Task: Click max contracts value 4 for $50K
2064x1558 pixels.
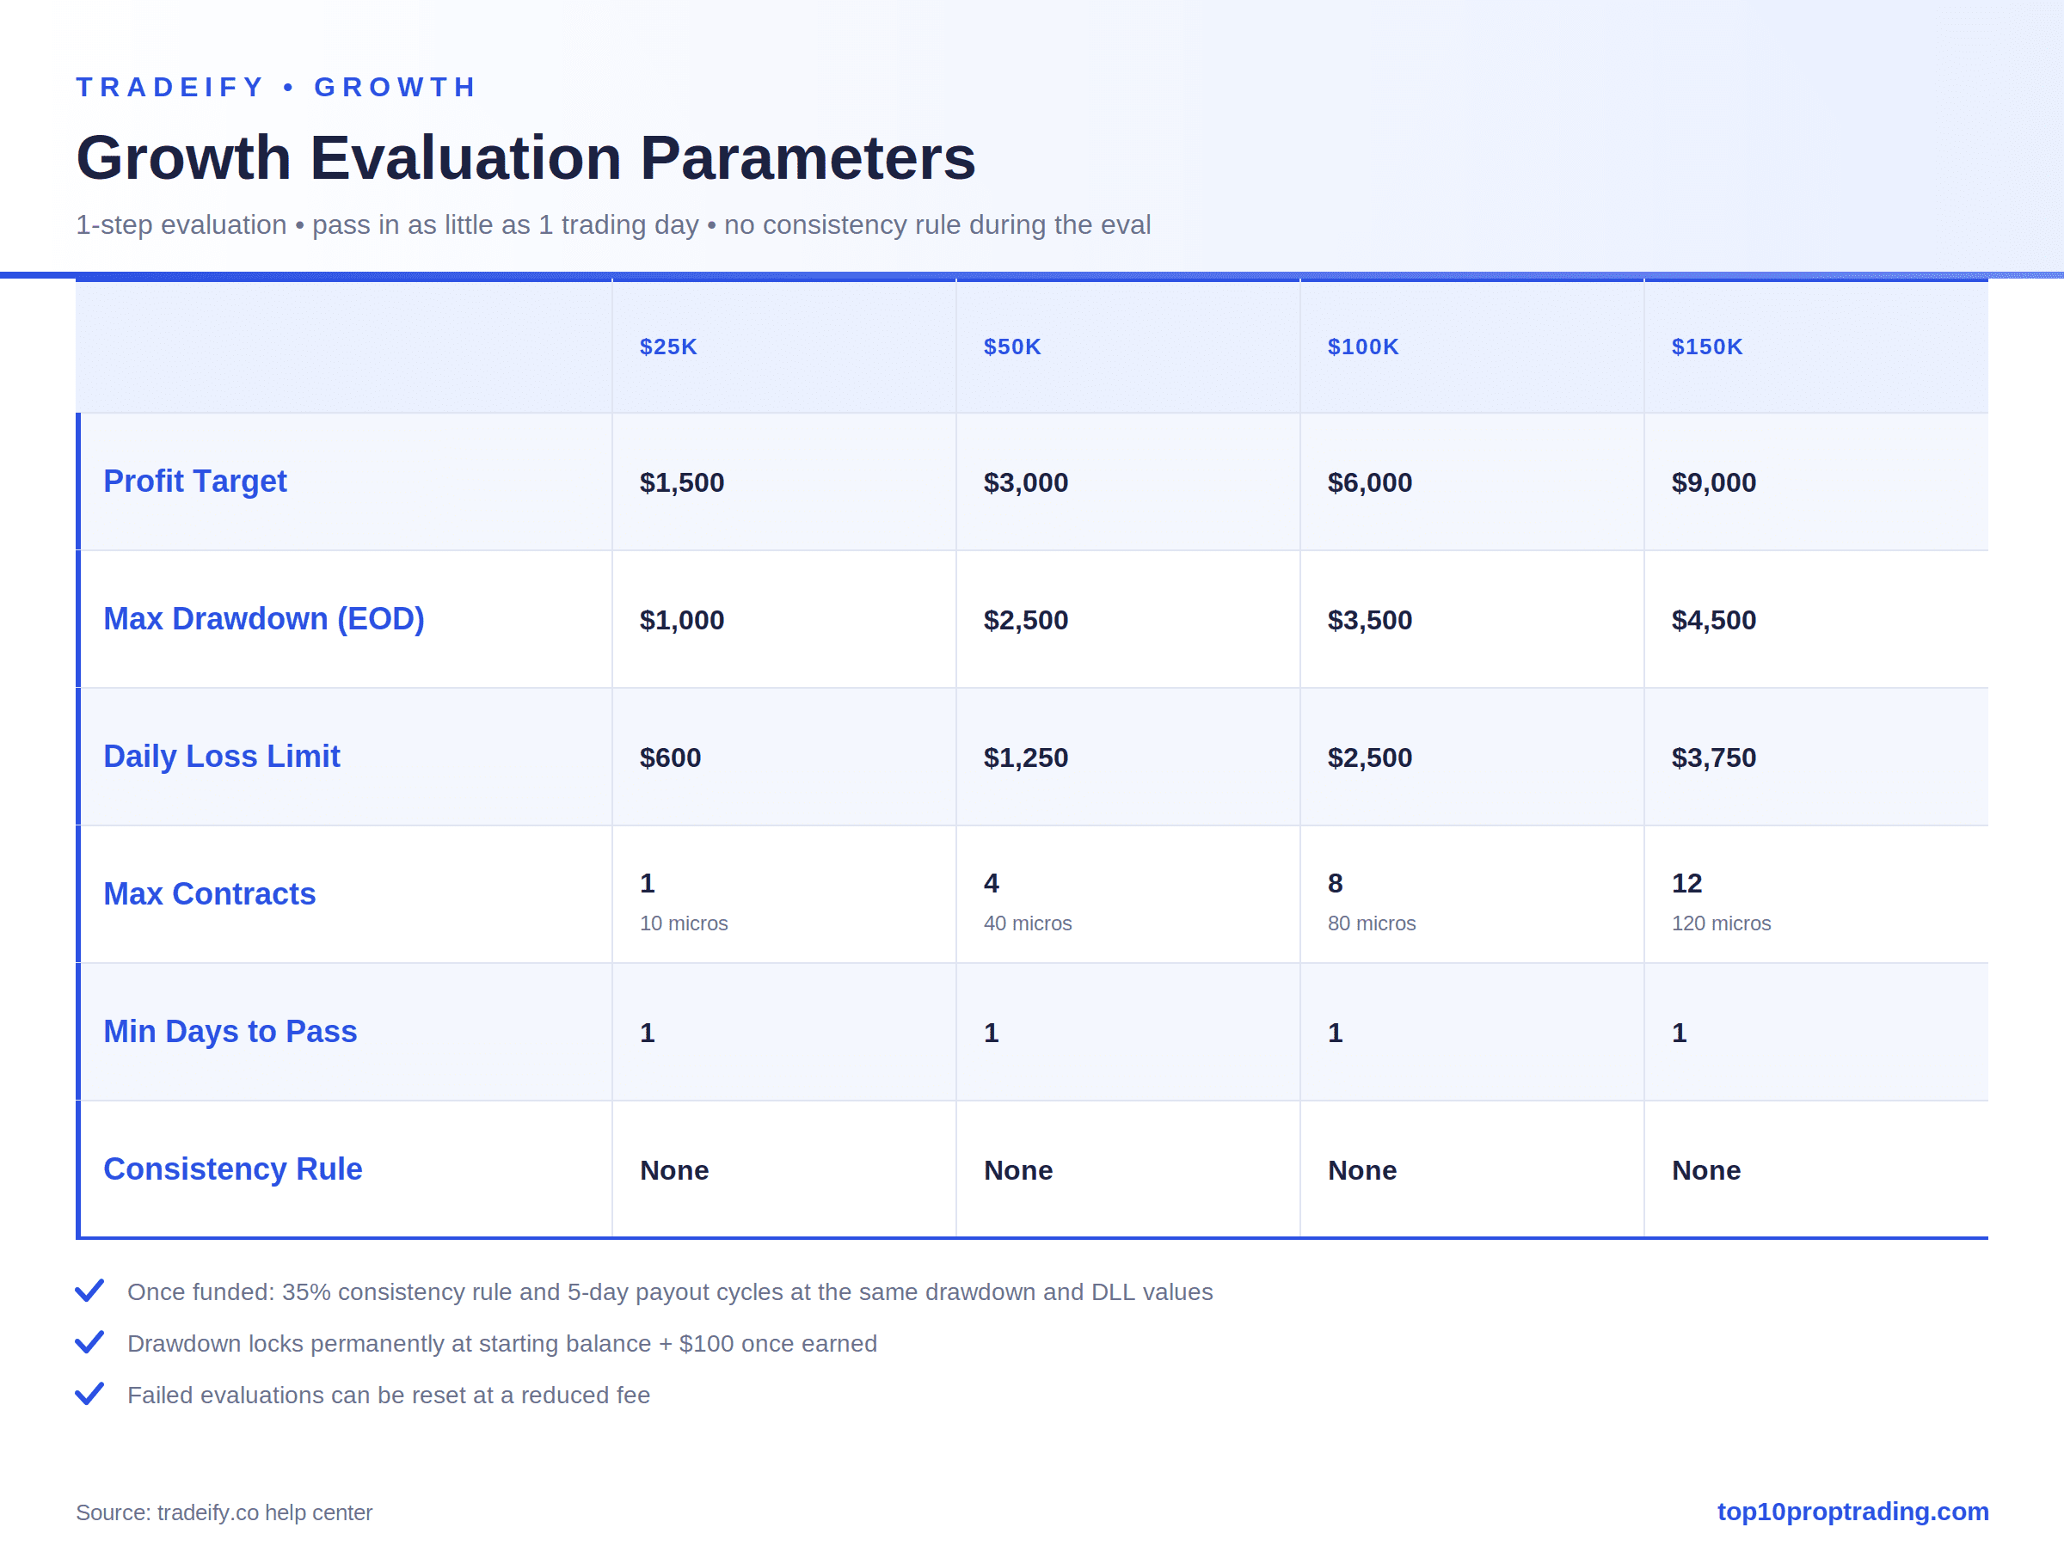Action: click(992, 884)
